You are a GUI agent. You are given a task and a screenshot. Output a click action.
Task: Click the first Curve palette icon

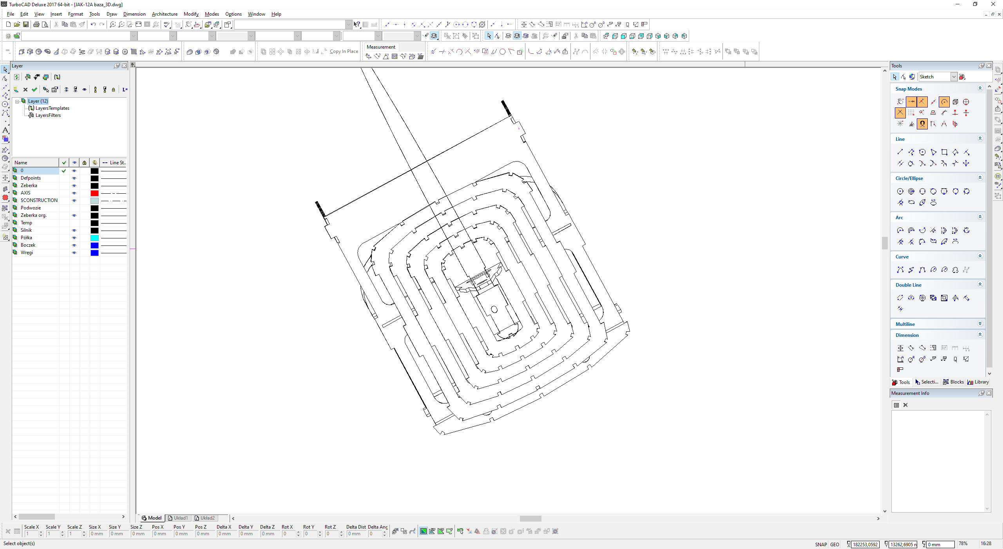pyautogui.click(x=900, y=270)
